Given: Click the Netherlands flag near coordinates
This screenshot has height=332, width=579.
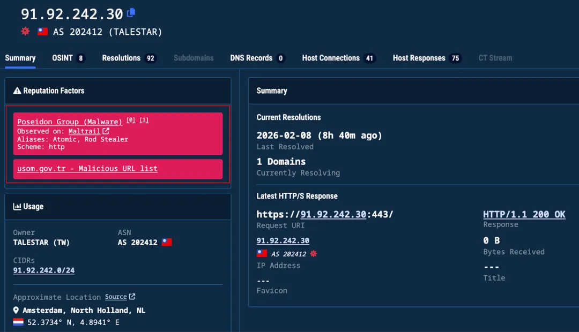Looking at the screenshot, I should click(x=18, y=322).
